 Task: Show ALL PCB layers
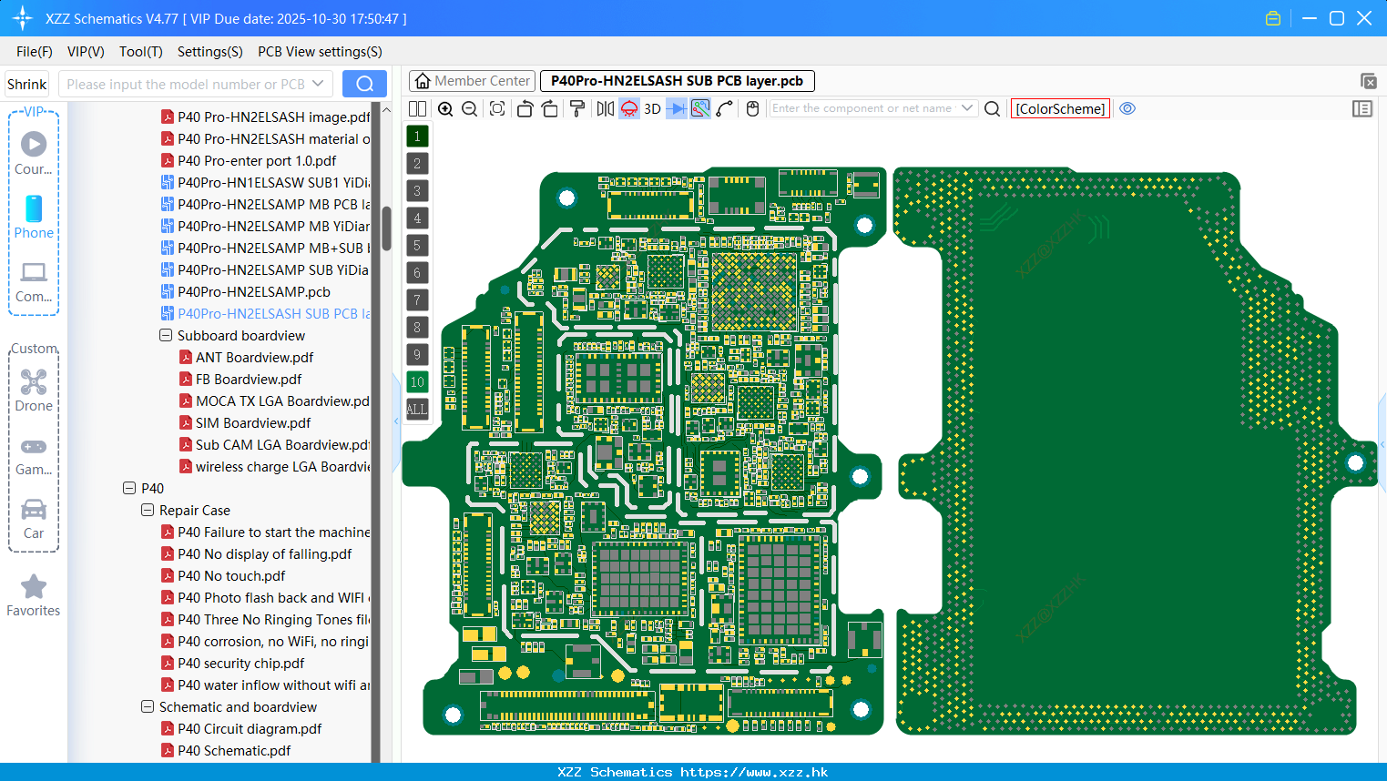tap(417, 410)
